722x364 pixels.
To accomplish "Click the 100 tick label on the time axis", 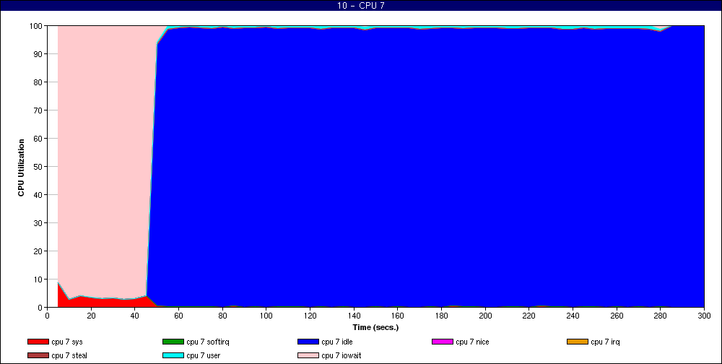I will [x=266, y=316].
